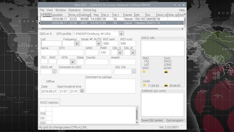Open the Frequency dropdown
This screenshot has width=234, height=132.
(x=77, y=44)
